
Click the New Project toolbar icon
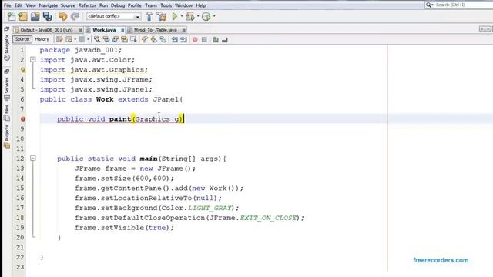point(23,16)
